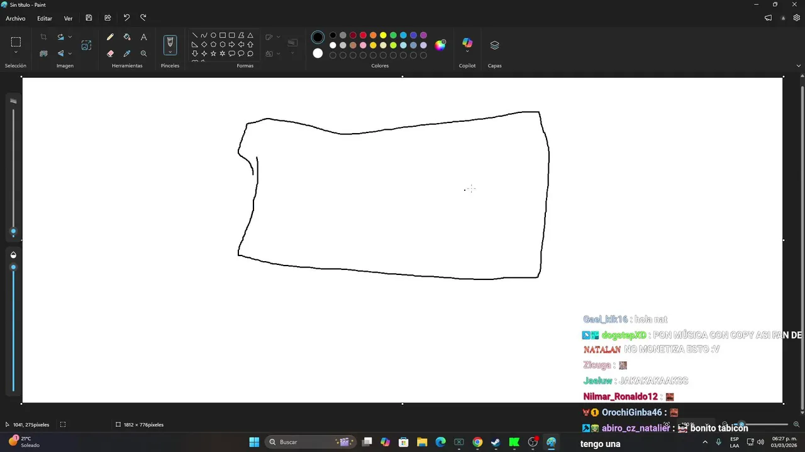Open the Editar menu
This screenshot has width=805, height=452.
[x=45, y=18]
